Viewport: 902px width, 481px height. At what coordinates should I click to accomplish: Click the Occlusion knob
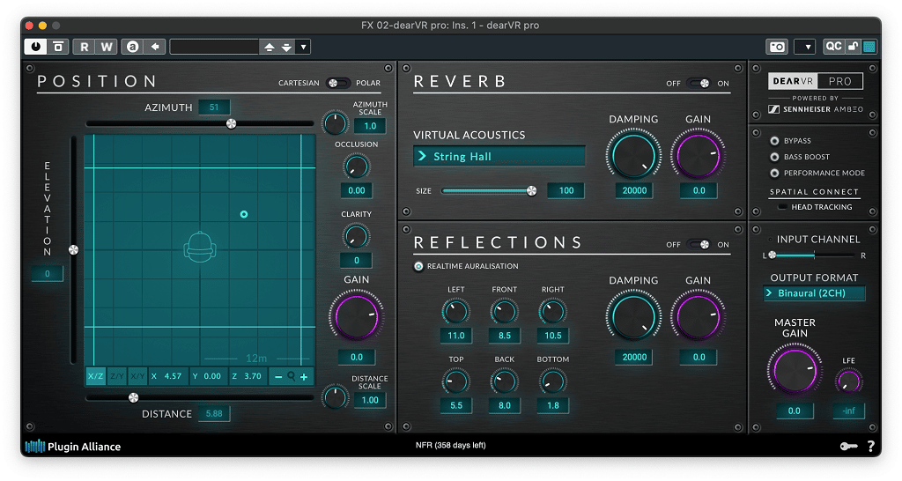click(x=356, y=166)
